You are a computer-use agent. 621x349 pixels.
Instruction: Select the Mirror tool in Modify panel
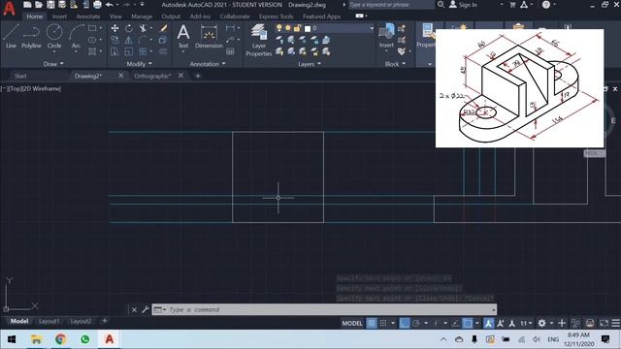pyautogui.click(x=129, y=40)
